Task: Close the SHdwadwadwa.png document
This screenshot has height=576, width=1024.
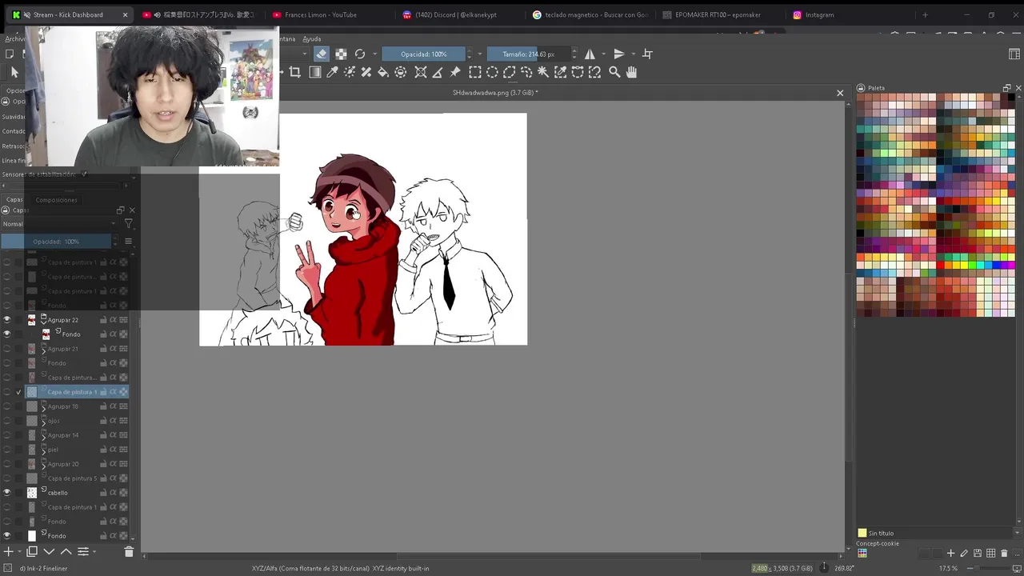Action: [840, 93]
